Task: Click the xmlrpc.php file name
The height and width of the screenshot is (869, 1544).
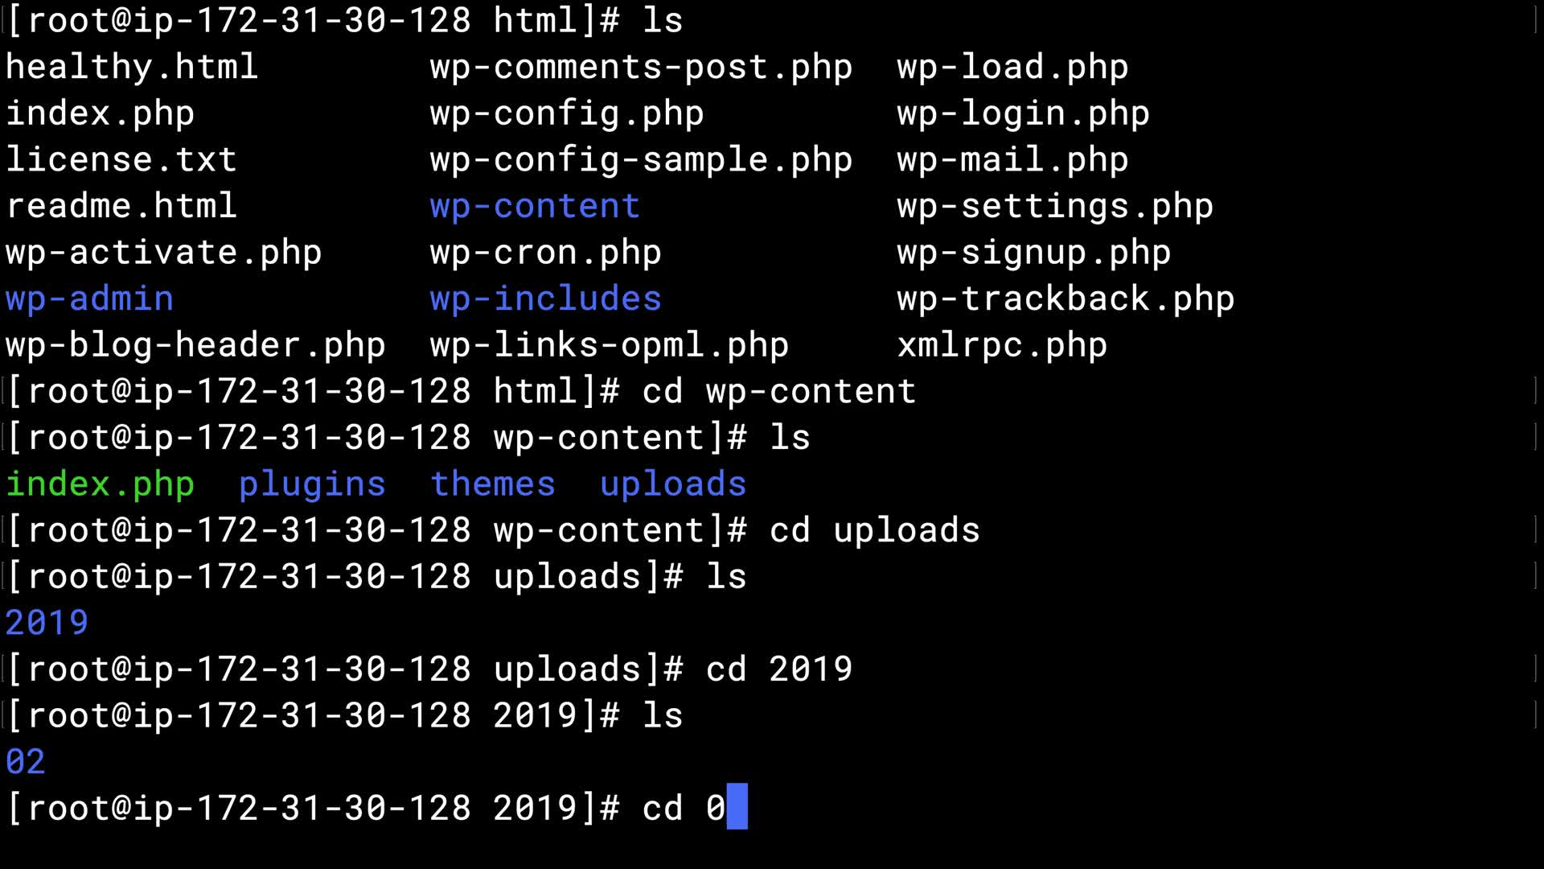Action: pos(1002,345)
